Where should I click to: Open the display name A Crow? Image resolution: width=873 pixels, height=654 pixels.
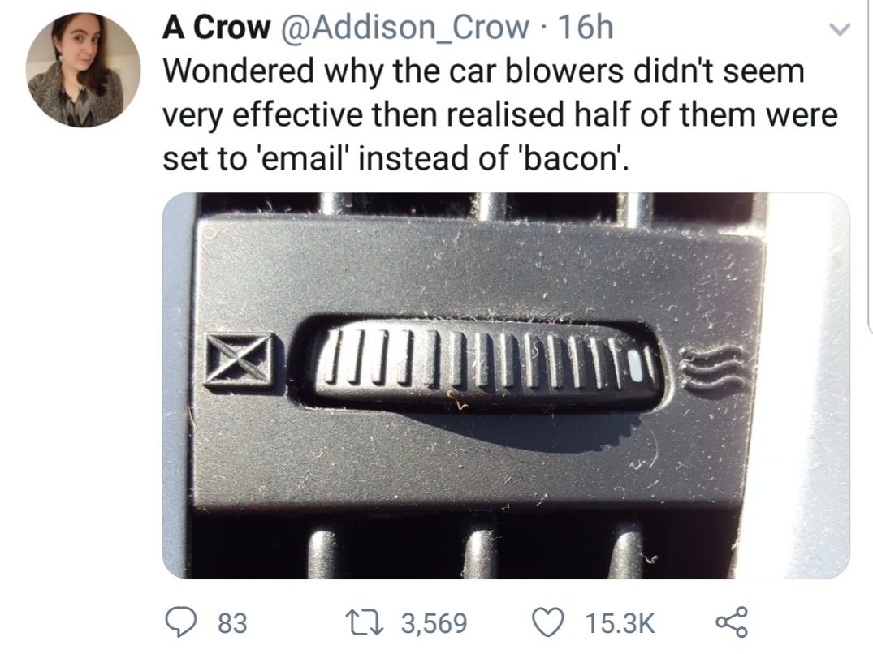coord(216,28)
